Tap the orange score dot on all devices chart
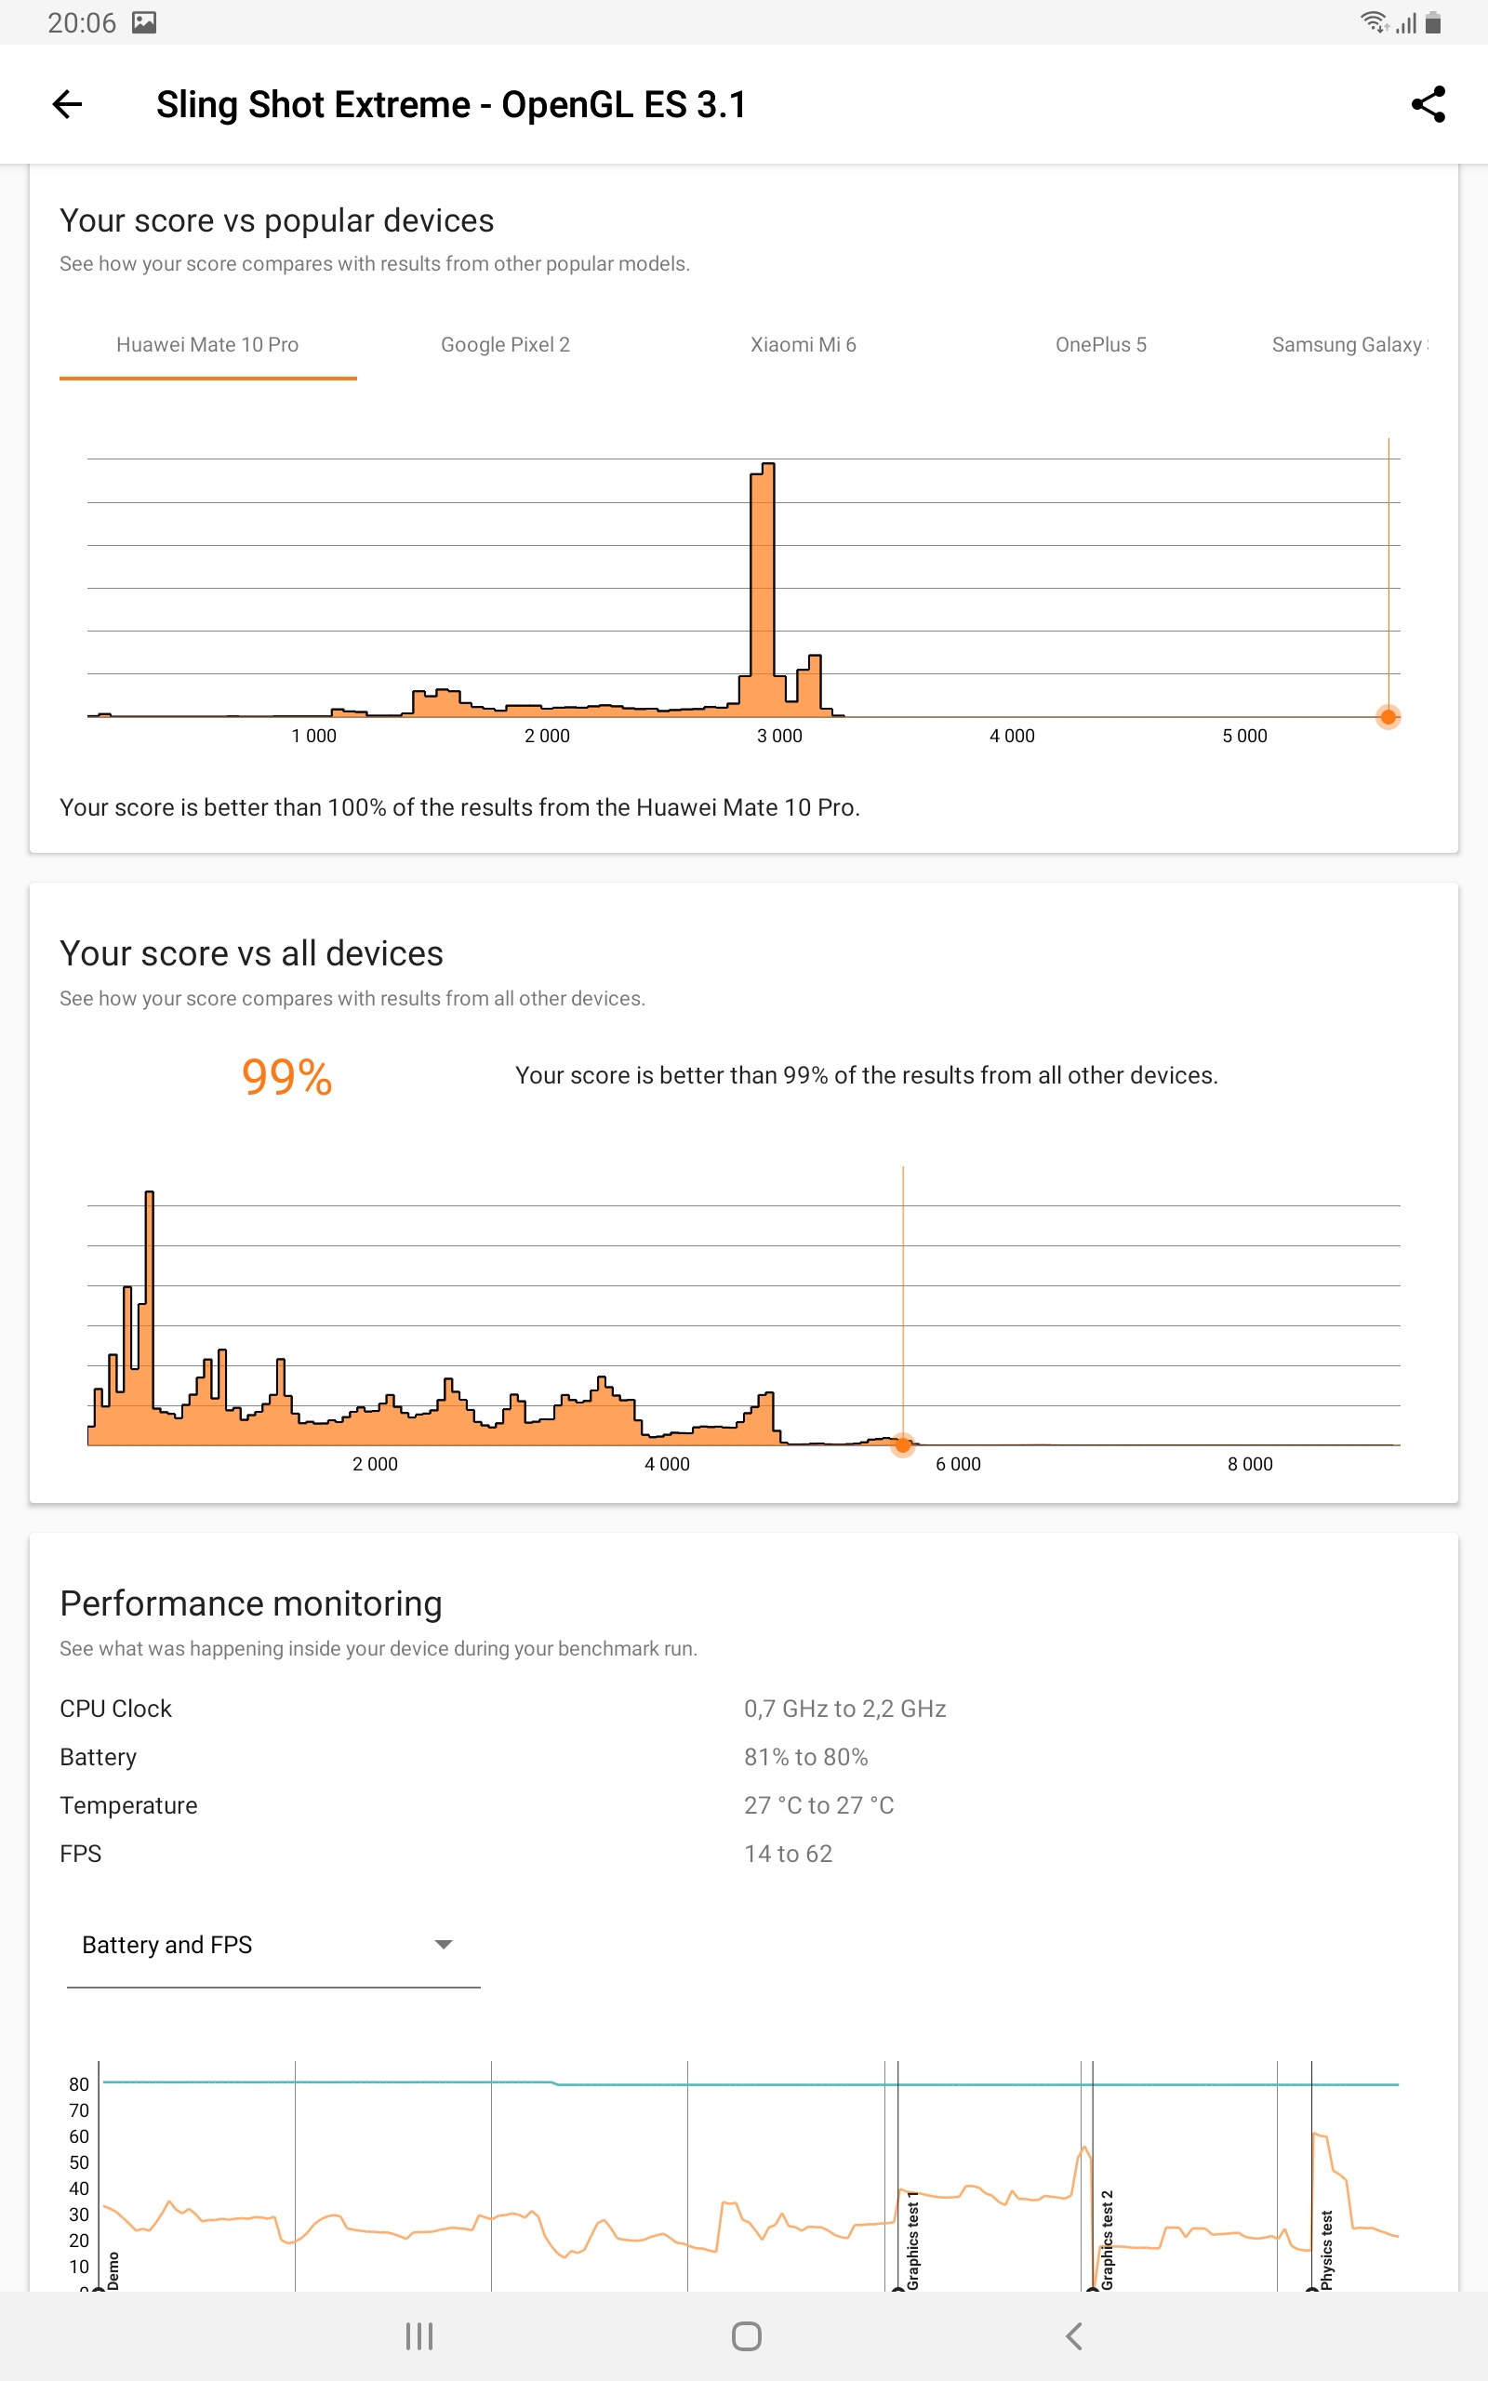 pyautogui.click(x=902, y=1445)
